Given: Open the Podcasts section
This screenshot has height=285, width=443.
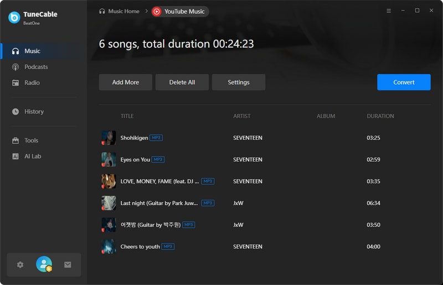Looking at the screenshot, I should [x=36, y=67].
